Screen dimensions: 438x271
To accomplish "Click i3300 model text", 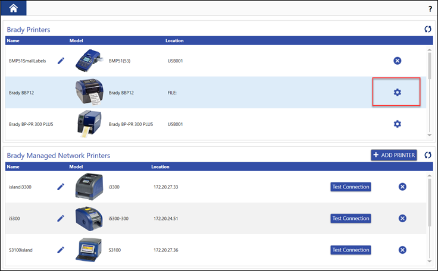I will pos(114,187).
